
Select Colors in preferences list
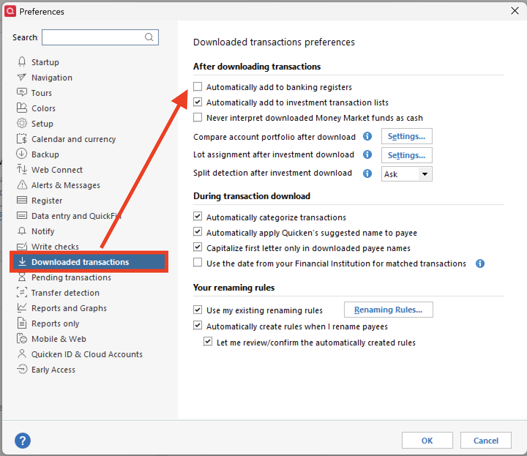tap(44, 108)
